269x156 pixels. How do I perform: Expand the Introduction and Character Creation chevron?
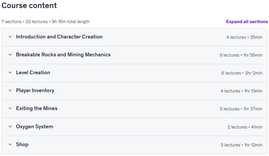tap(10, 37)
